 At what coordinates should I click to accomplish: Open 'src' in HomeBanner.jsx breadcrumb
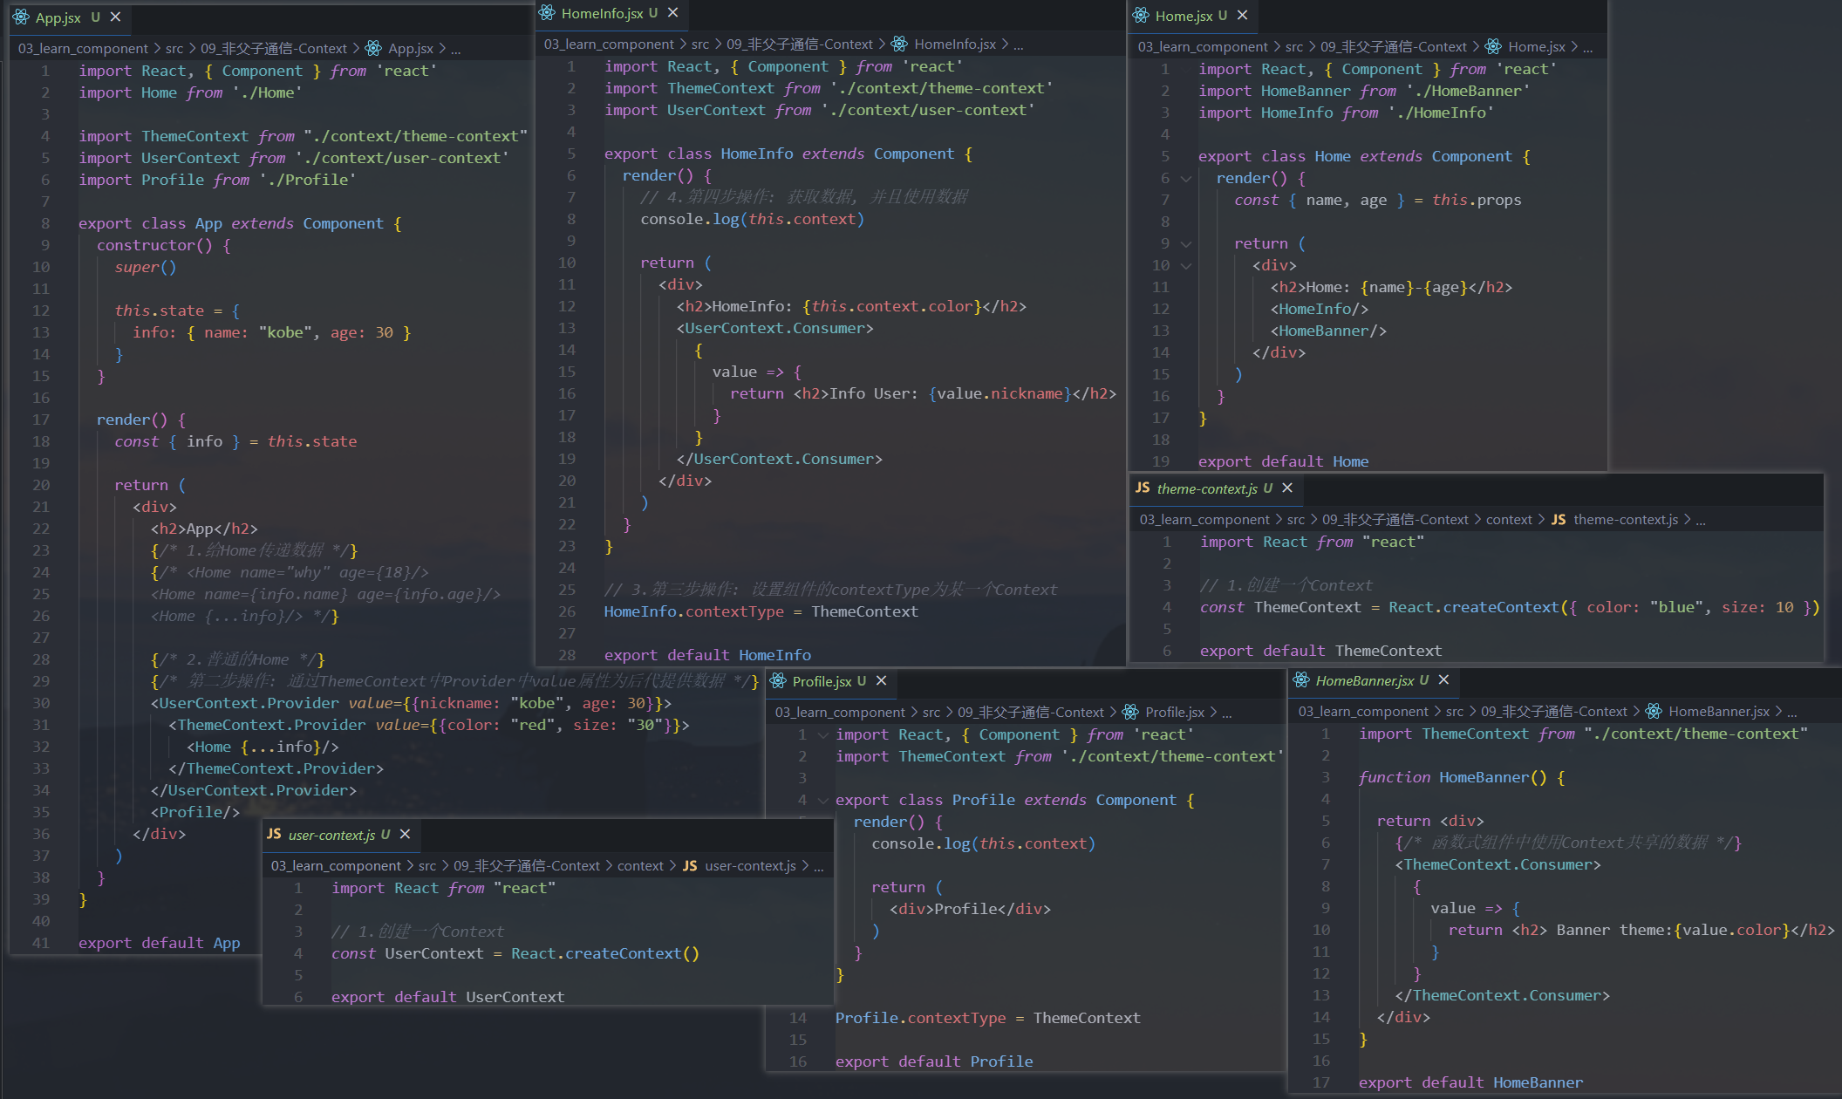pos(1455,711)
